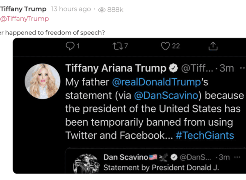This screenshot has height=180, width=246.
Task: Click the reply speech bubble icon
Action: pos(70,46)
